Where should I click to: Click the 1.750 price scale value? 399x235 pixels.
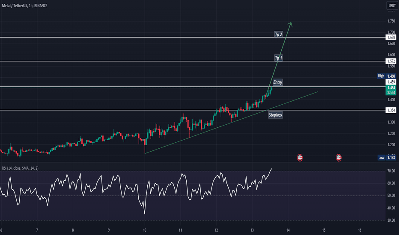click(x=391, y=21)
